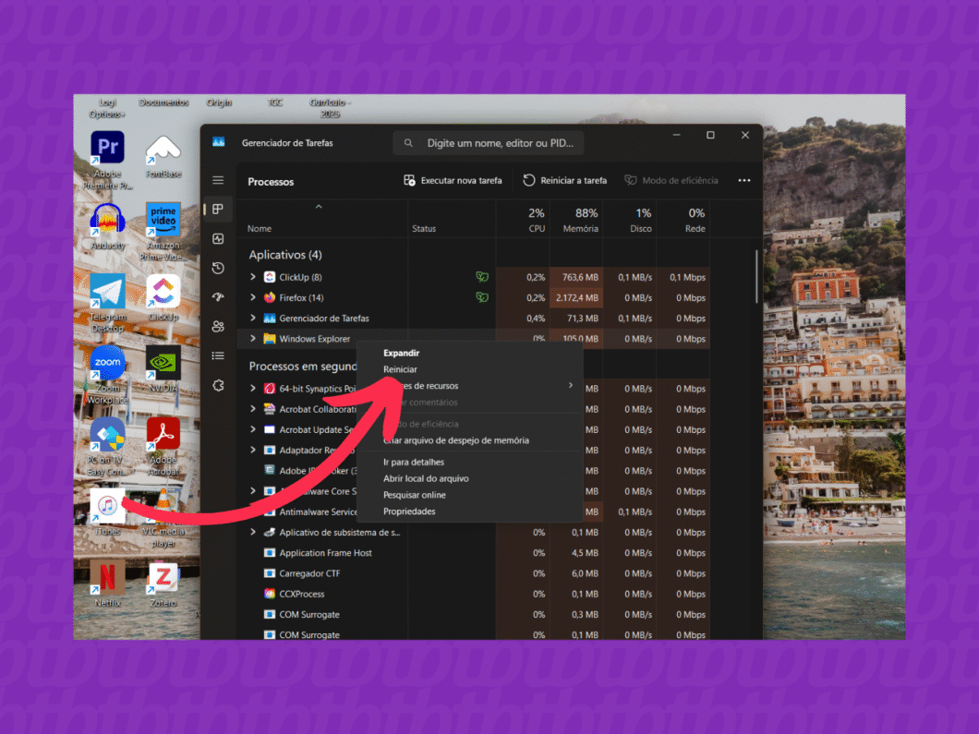Click Modo de eficiência toolbar button
Image resolution: width=979 pixels, height=734 pixels.
click(x=671, y=180)
